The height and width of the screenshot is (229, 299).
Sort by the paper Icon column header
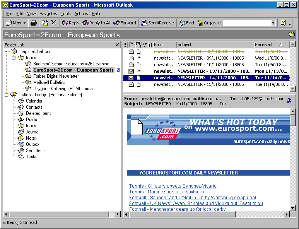[131, 45]
